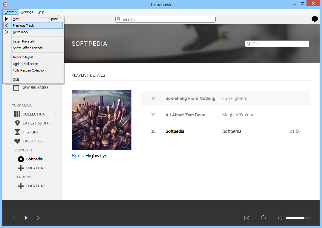Adjust the volume slider
This screenshot has width=322, height=228.
[x=298, y=218]
